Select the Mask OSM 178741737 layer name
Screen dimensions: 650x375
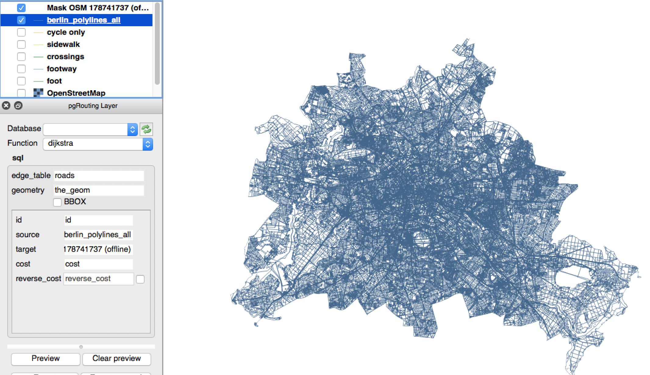pyautogui.click(x=98, y=8)
